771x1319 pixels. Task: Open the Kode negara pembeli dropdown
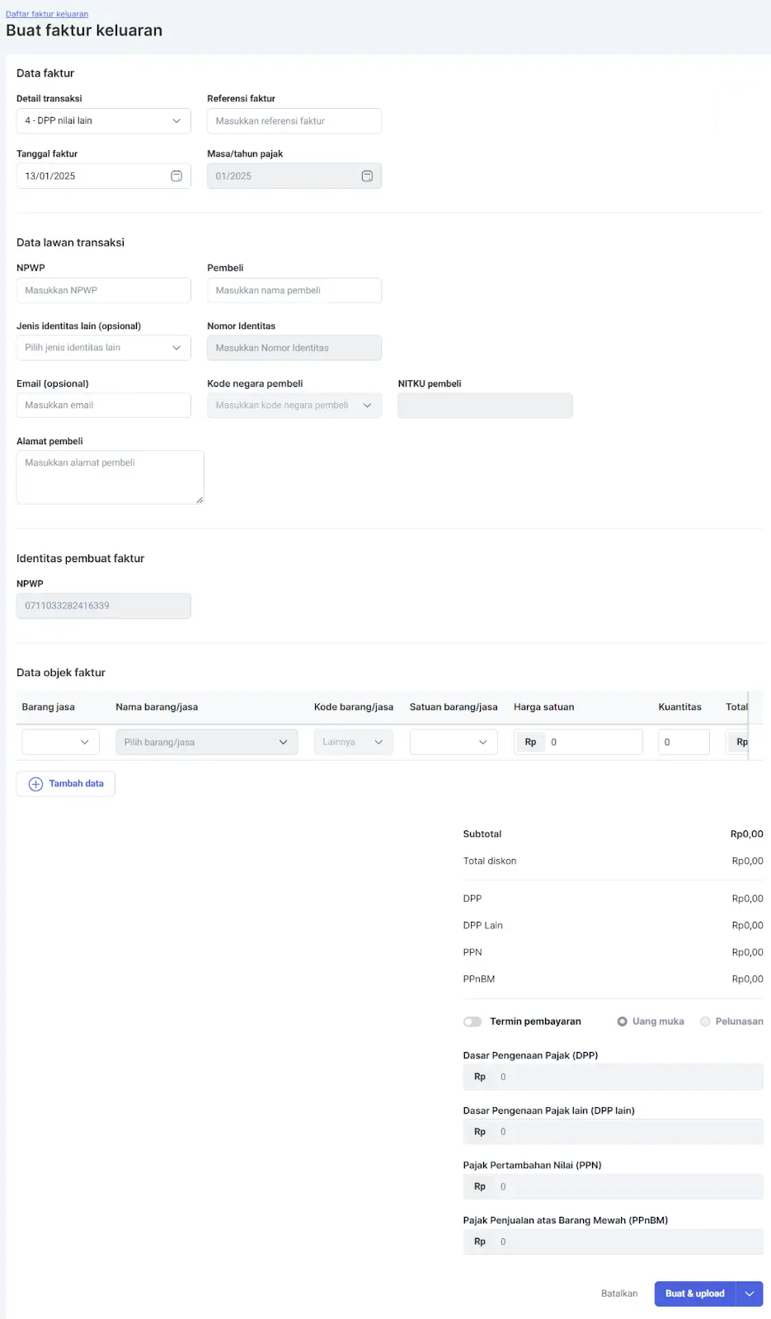coord(294,406)
